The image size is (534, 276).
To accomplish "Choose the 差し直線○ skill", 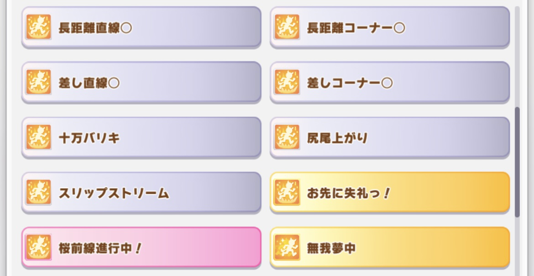I will [141, 82].
